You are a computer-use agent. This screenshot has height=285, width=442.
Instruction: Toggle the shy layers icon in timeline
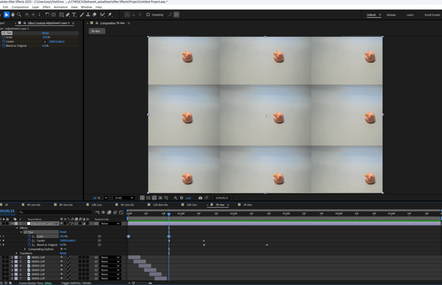click(x=103, y=212)
